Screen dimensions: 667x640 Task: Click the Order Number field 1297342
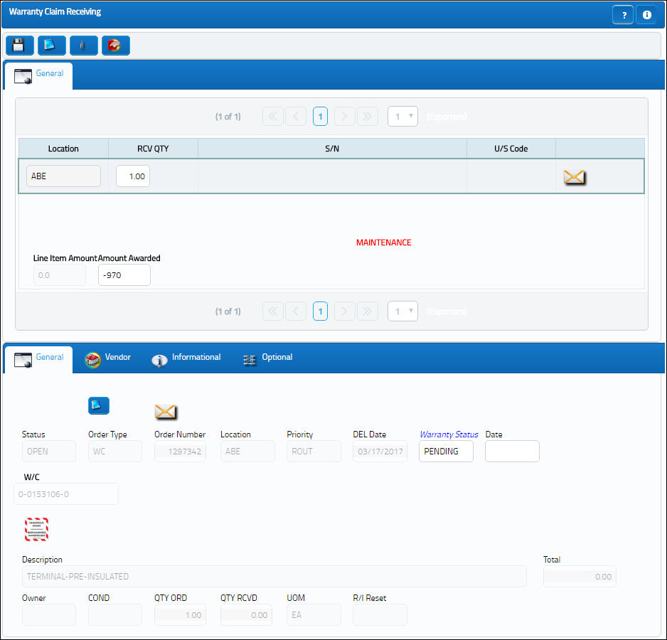point(180,451)
